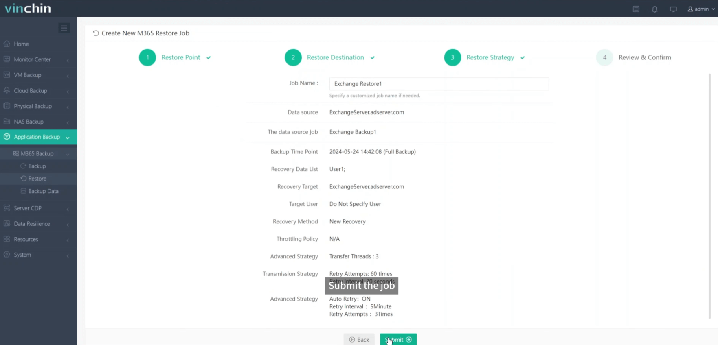This screenshot has height=345, width=718.
Task: Select Restore under M365 Backup
Action: pyautogui.click(x=38, y=179)
